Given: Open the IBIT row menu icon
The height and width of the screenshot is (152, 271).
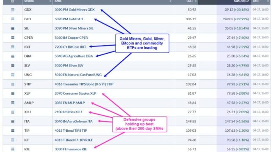Looking at the screenshot, I should coord(13,47).
